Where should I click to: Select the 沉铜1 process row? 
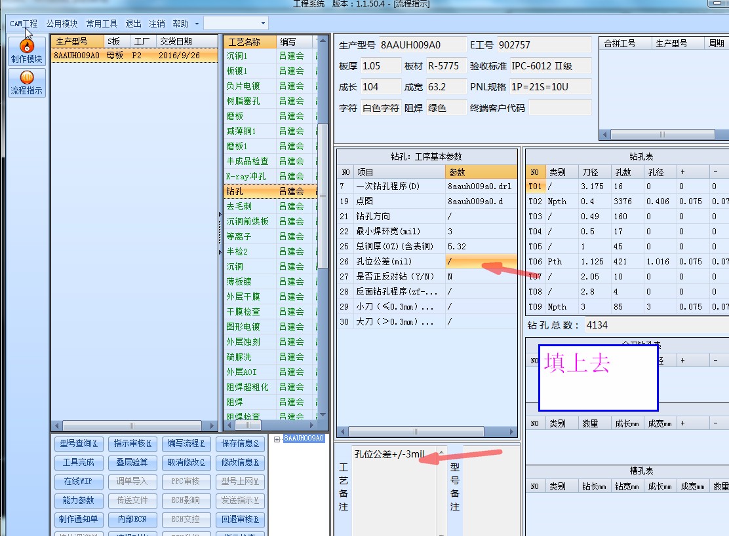click(271, 56)
